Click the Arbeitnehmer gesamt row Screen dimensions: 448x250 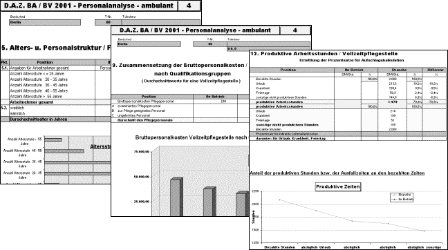pos(55,102)
